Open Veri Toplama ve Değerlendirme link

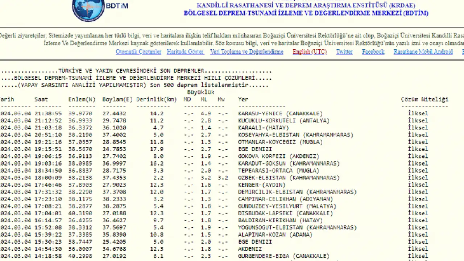(246, 52)
